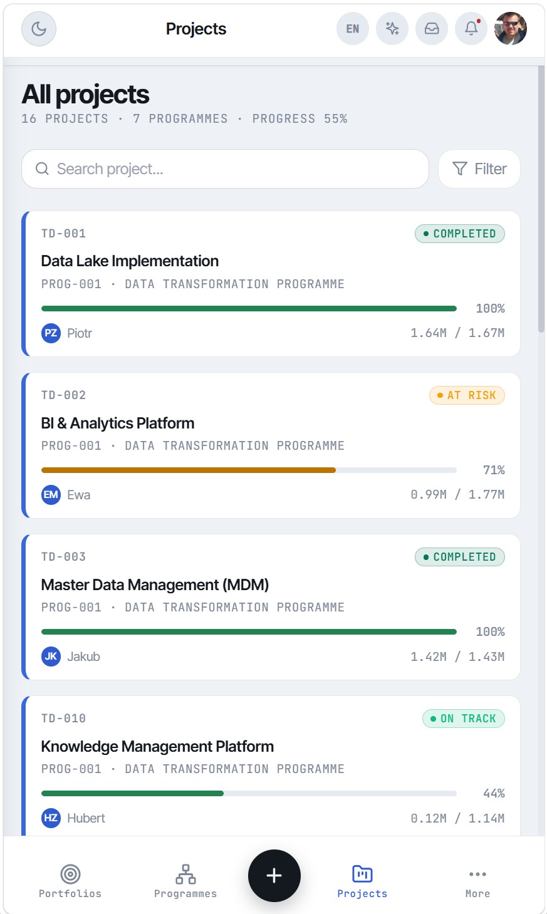Image resolution: width=547 pixels, height=914 pixels.
Task: Go to the Programmes tab
Action: coord(185,881)
